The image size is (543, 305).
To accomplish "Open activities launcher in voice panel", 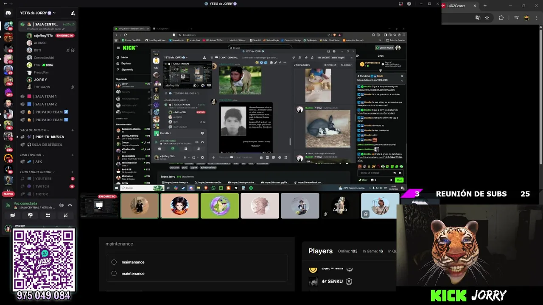I will (48, 215).
